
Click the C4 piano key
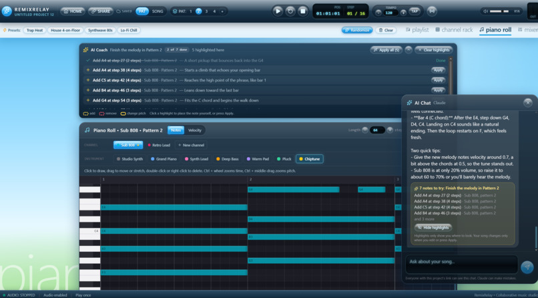click(89, 233)
